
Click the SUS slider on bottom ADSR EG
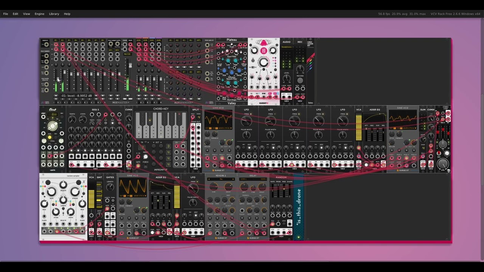click(x=164, y=202)
